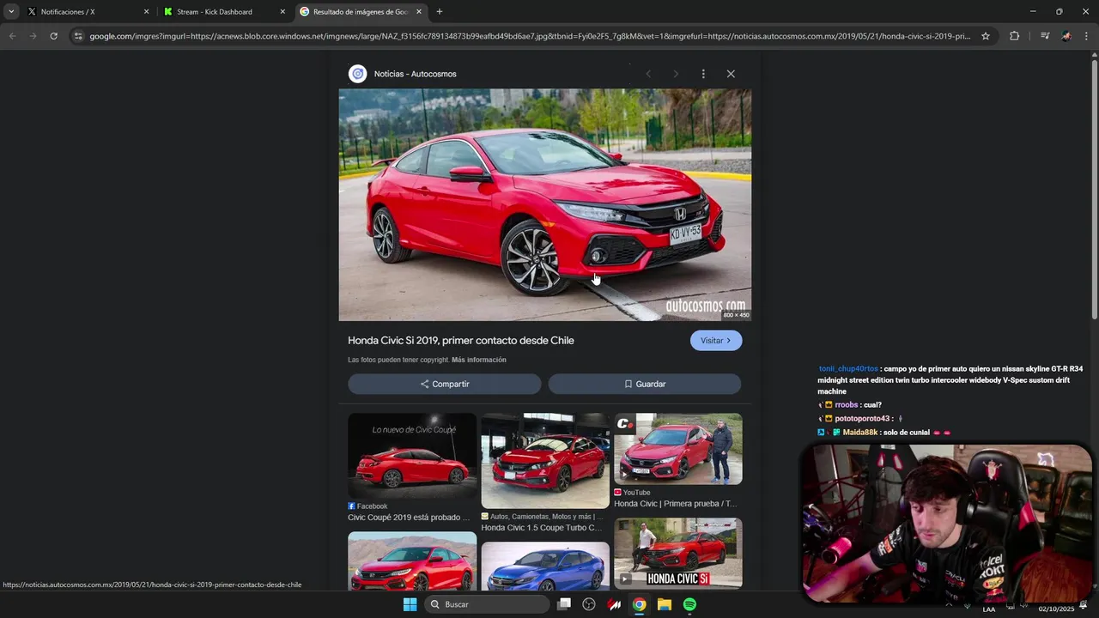The height and width of the screenshot is (618, 1099).
Task: Click the Autocosmos source logo icon
Action: click(357, 74)
